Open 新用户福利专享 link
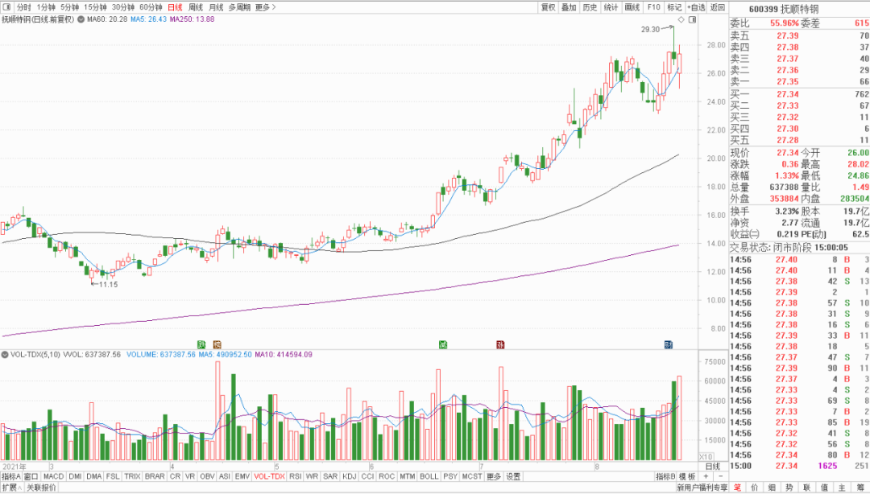870x494 pixels. pos(702,488)
